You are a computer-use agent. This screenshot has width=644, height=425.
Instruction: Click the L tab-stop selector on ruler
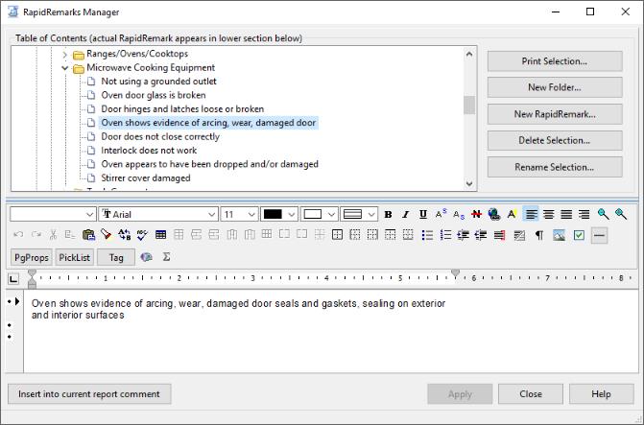click(x=13, y=279)
